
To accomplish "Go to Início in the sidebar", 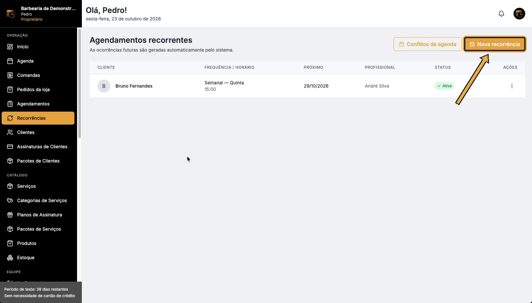I will pos(38,47).
